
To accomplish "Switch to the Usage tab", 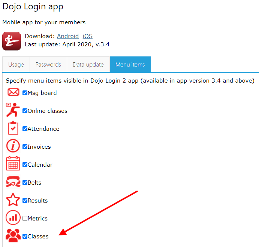I will point(16,65).
